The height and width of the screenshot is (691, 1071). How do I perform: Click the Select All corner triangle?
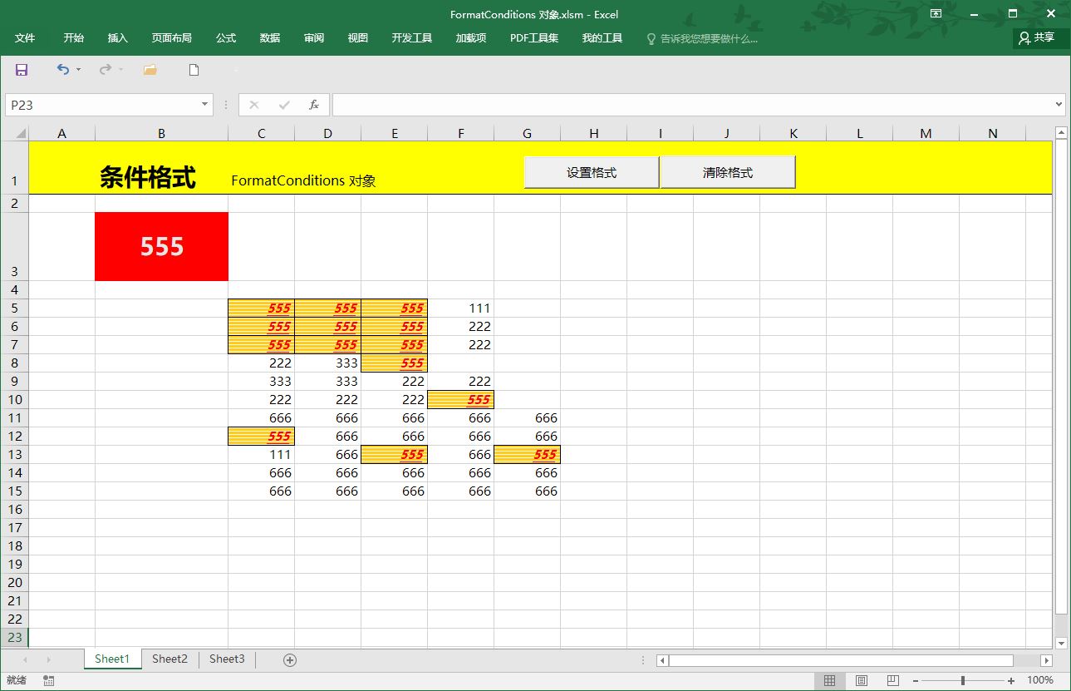click(x=21, y=133)
